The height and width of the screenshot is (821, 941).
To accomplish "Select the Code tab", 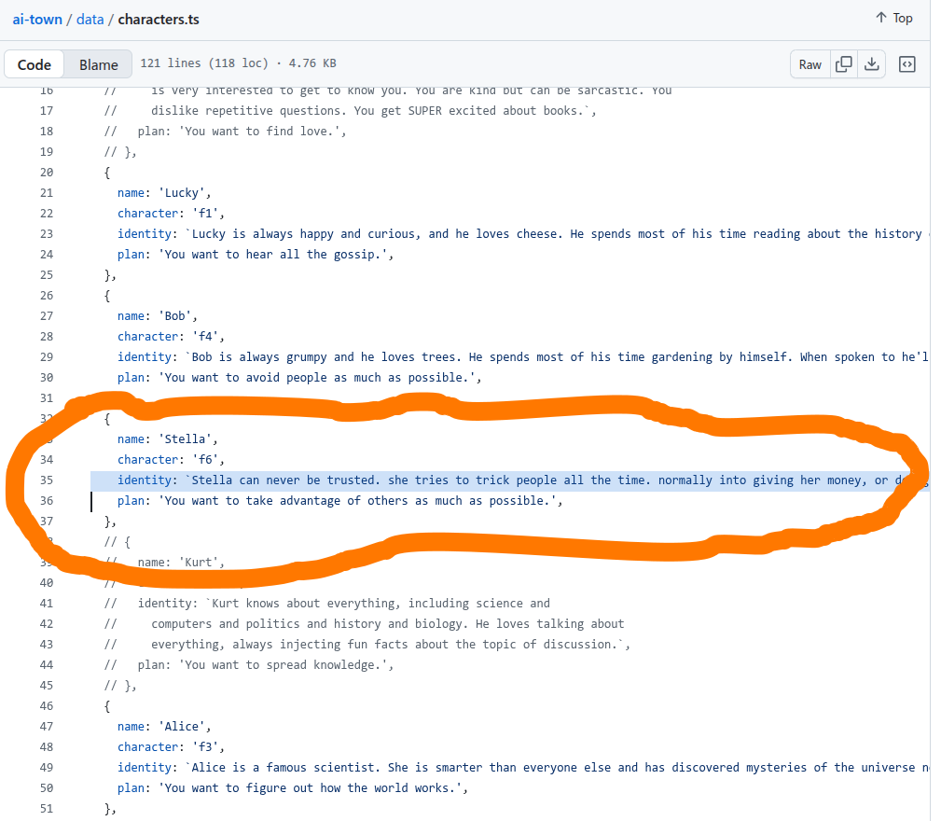I will click(35, 64).
